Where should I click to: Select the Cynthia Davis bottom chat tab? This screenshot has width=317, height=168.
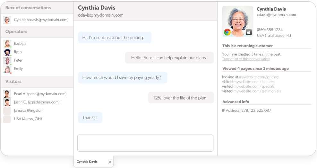click(87, 162)
